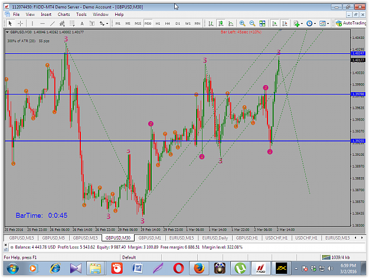Click the Balance 4 443.78 USD text
The height and width of the screenshot is (278, 369).
[35, 247]
